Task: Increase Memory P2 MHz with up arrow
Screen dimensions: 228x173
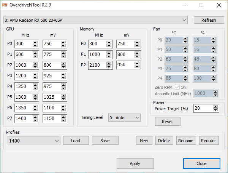Action: point(109,64)
